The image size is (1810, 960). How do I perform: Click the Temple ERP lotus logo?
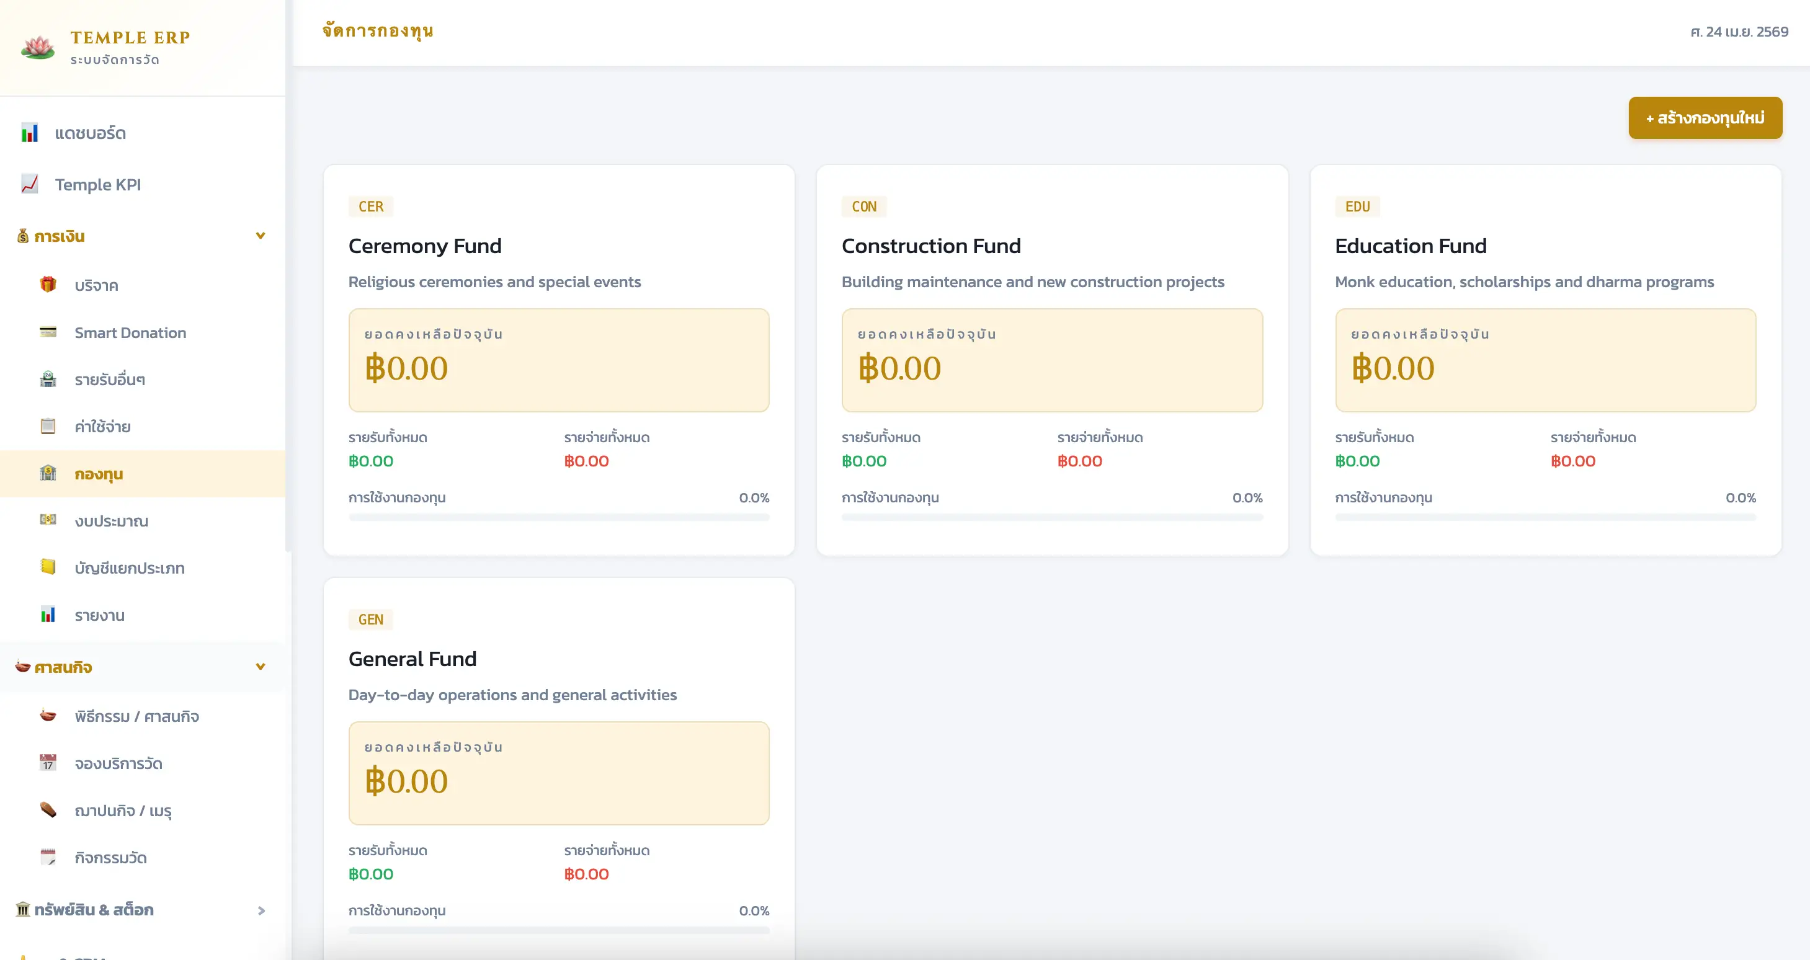pos(38,47)
